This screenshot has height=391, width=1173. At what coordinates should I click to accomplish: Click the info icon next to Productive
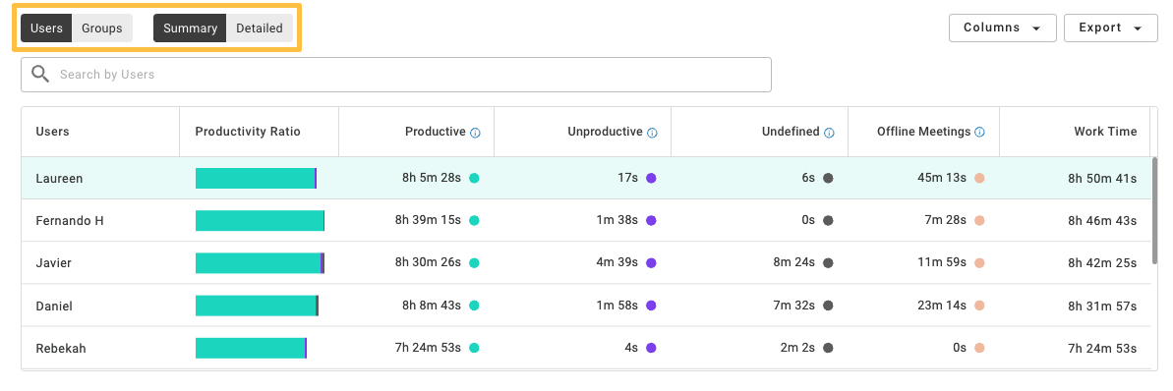475,133
